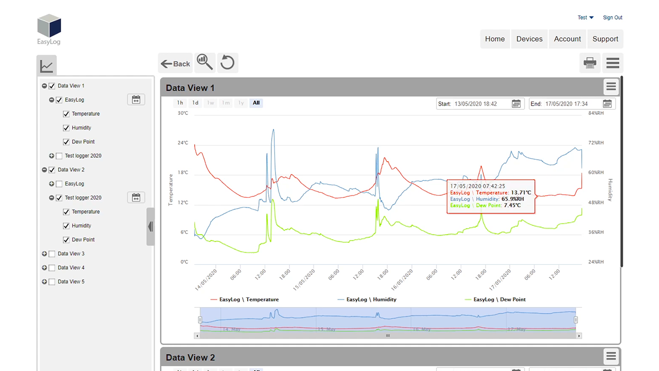The image size is (659, 371).
Task: Click the page vertical scrollbar
Action: coord(622,172)
